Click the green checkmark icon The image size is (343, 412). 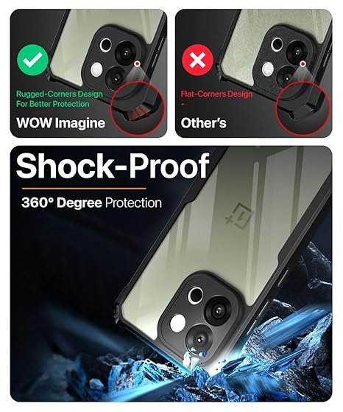[33, 60]
